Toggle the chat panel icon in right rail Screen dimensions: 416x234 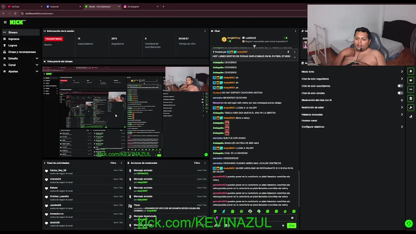[x=411, y=80]
